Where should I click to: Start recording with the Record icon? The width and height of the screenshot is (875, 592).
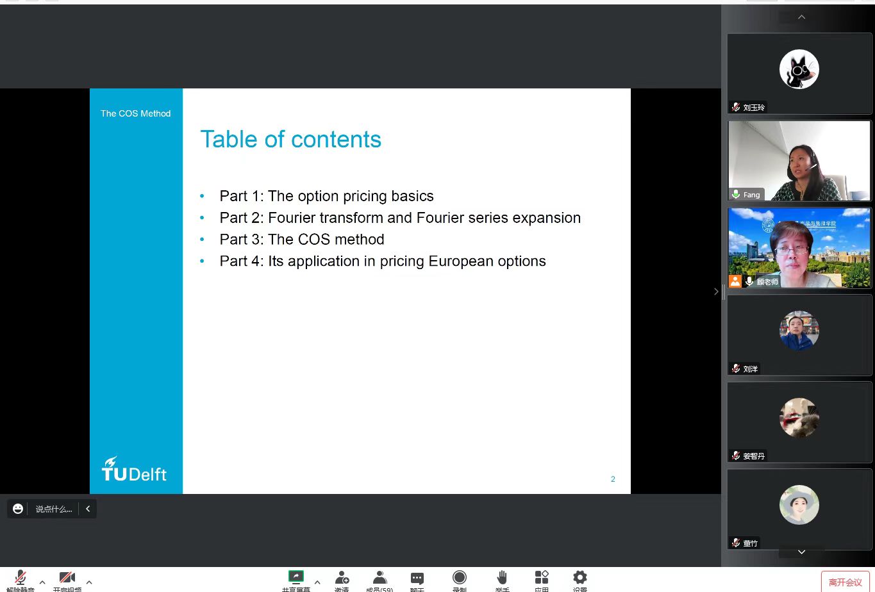pos(459,579)
